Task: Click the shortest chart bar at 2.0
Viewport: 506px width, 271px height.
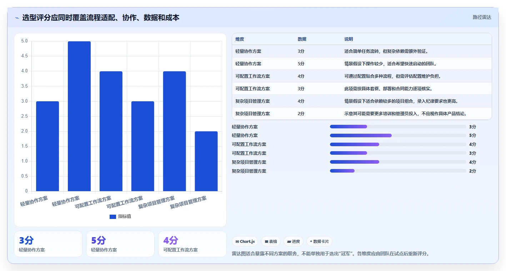Action: coord(206,161)
